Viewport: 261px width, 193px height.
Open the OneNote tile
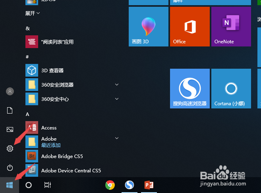(x=231, y=27)
